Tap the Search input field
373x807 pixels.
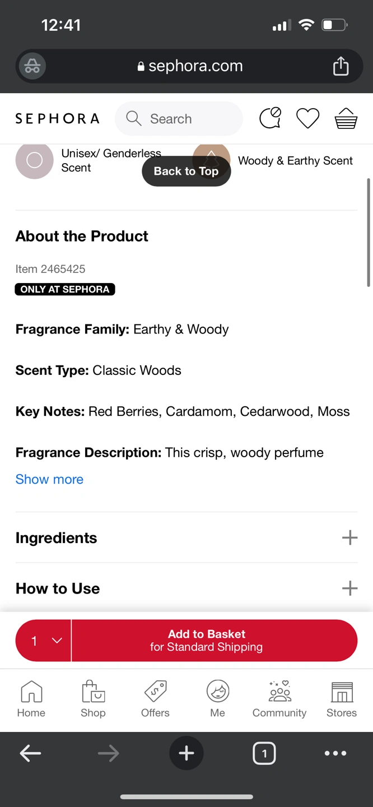pyautogui.click(x=179, y=118)
